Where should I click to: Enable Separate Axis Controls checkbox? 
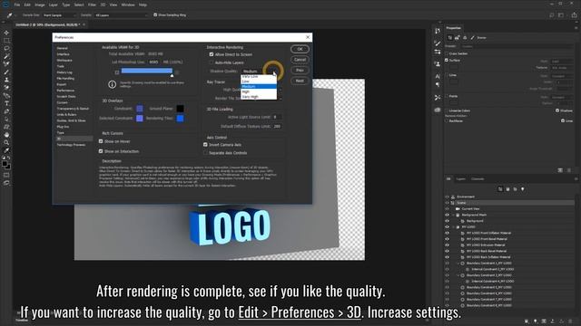click(205, 153)
